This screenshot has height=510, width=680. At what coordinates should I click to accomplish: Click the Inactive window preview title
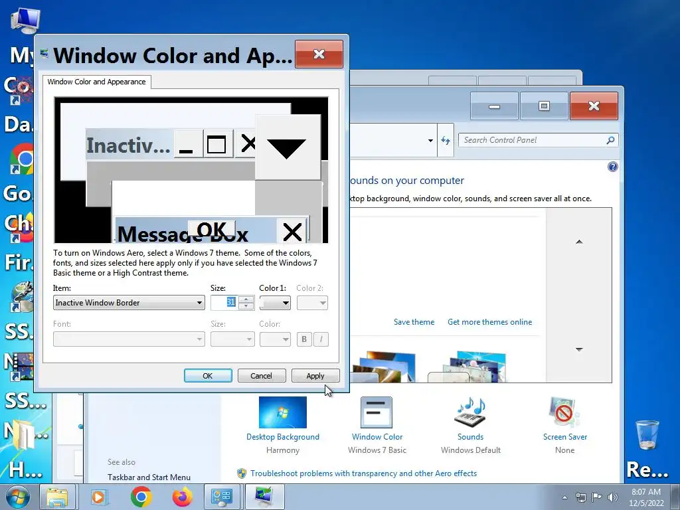click(x=128, y=145)
